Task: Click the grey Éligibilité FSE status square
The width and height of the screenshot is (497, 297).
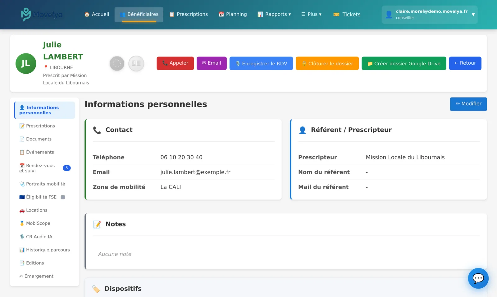Action: pos(63,197)
